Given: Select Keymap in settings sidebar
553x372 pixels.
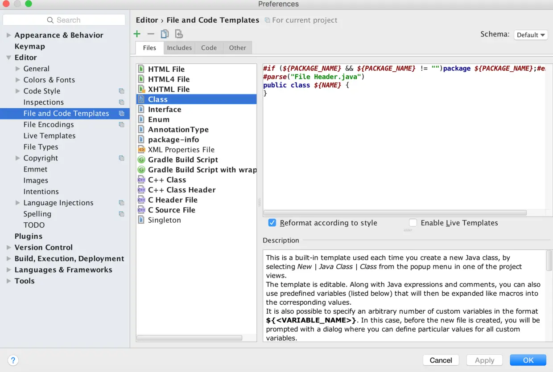Looking at the screenshot, I should [x=29, y=46].
